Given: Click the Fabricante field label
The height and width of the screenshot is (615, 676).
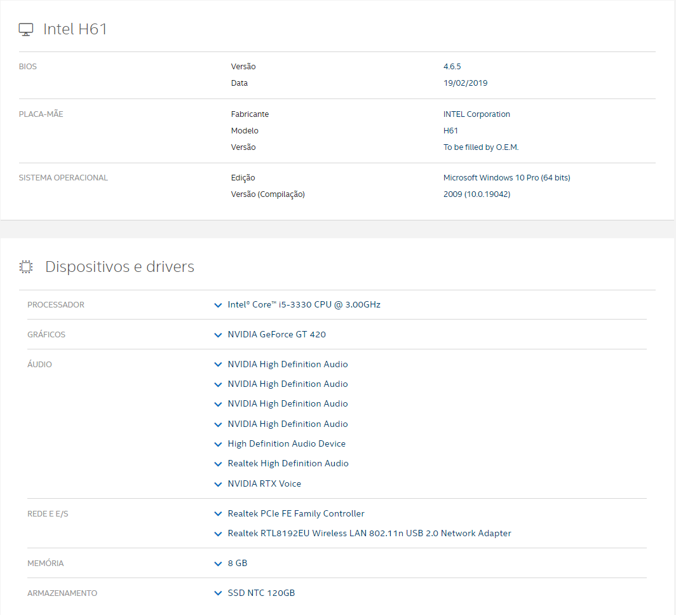Looking at the screenshot, I should [250, 114].
